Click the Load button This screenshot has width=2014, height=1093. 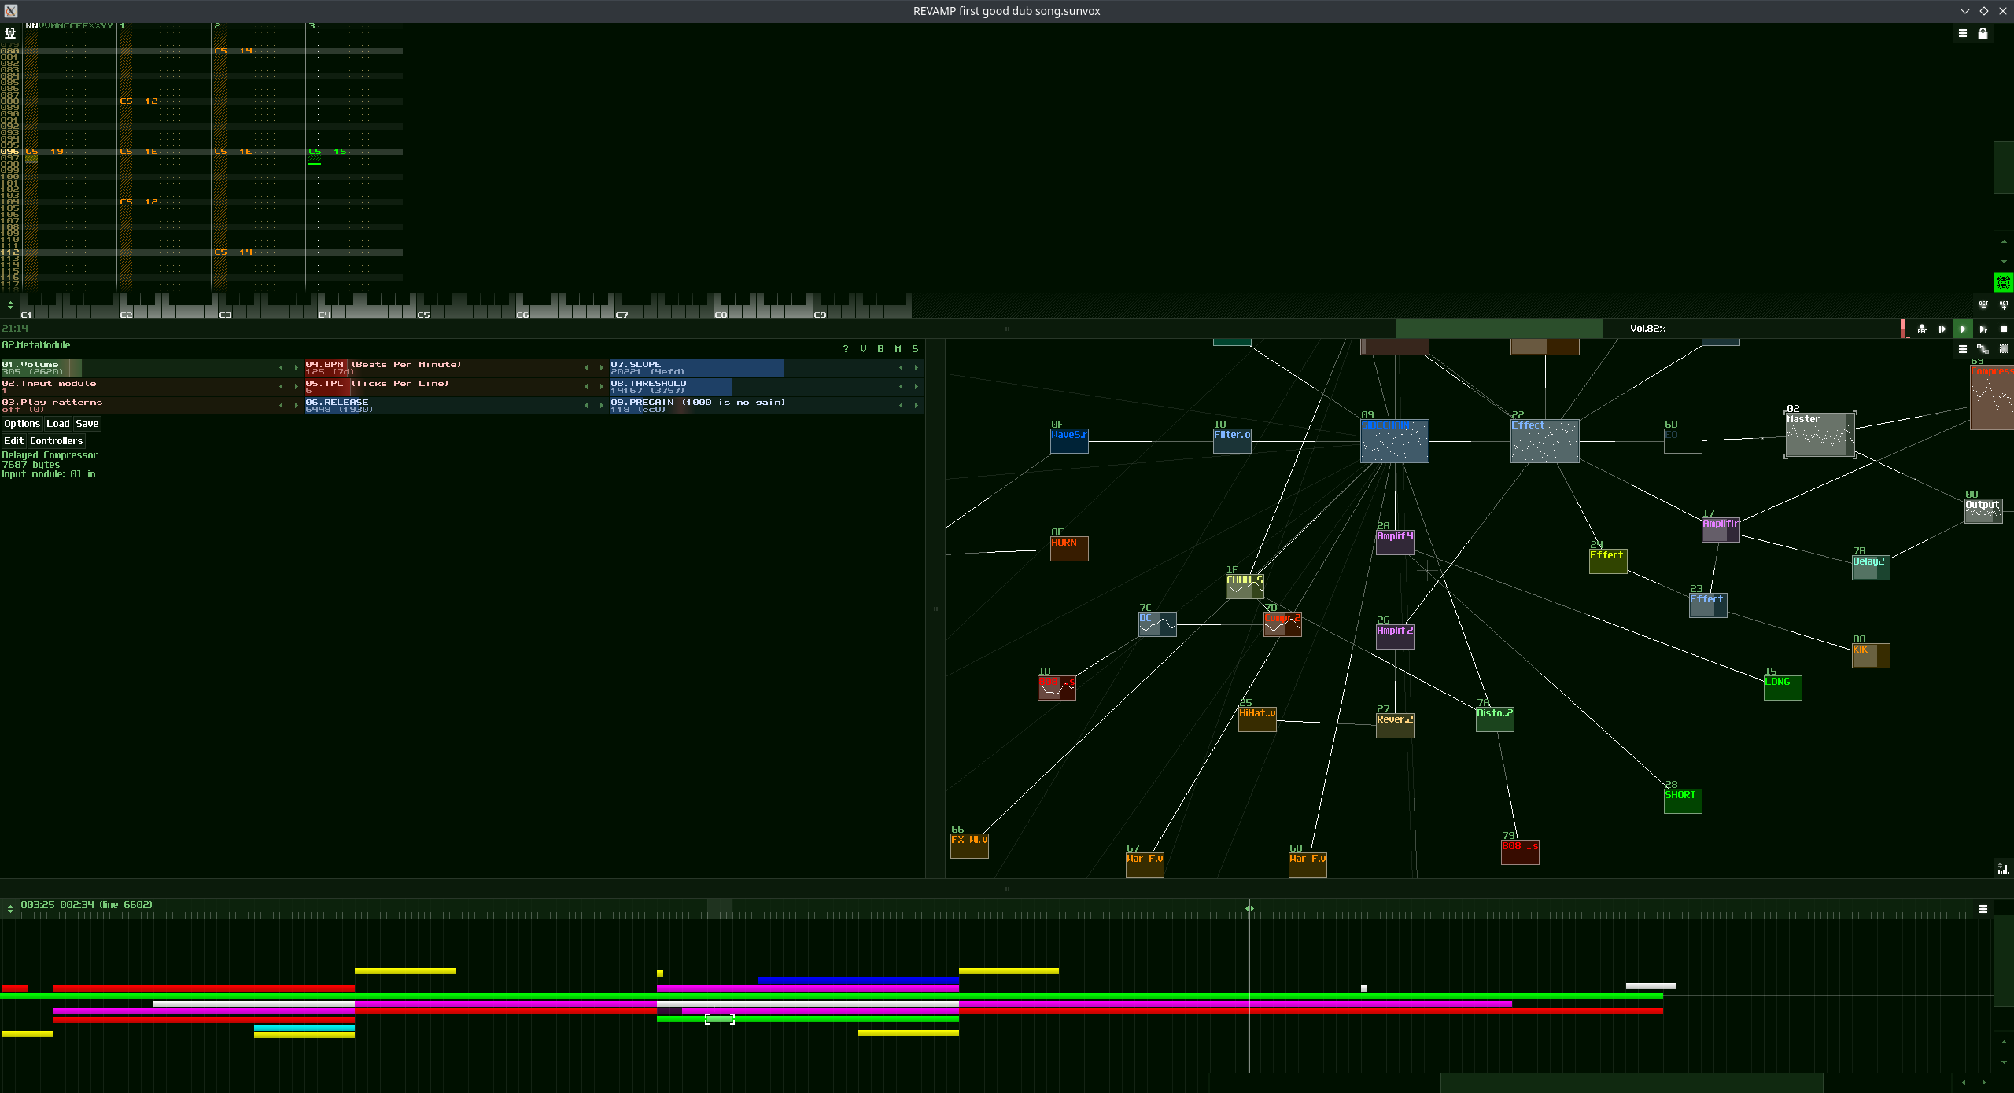pyautogui.click(x=58, y=424)
